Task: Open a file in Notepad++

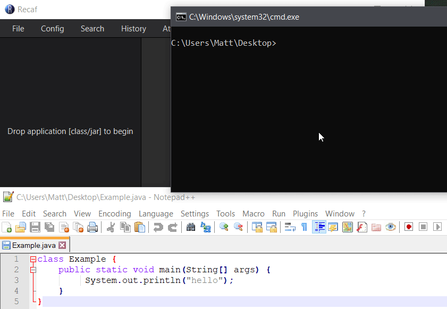Action: (x=21, y=227)
